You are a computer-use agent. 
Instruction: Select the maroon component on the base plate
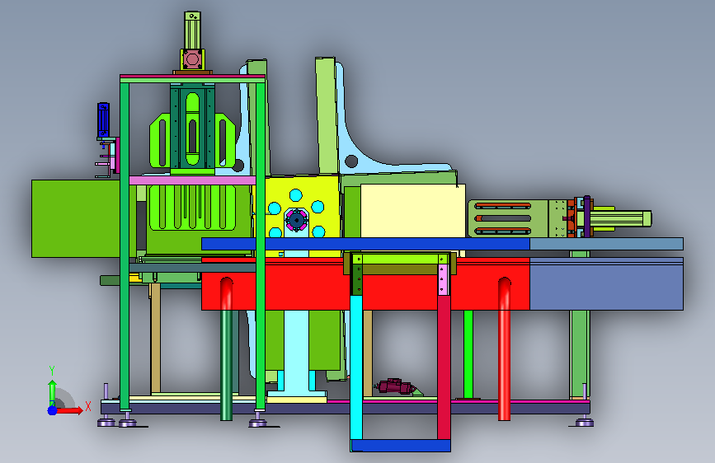pos(396,386)
